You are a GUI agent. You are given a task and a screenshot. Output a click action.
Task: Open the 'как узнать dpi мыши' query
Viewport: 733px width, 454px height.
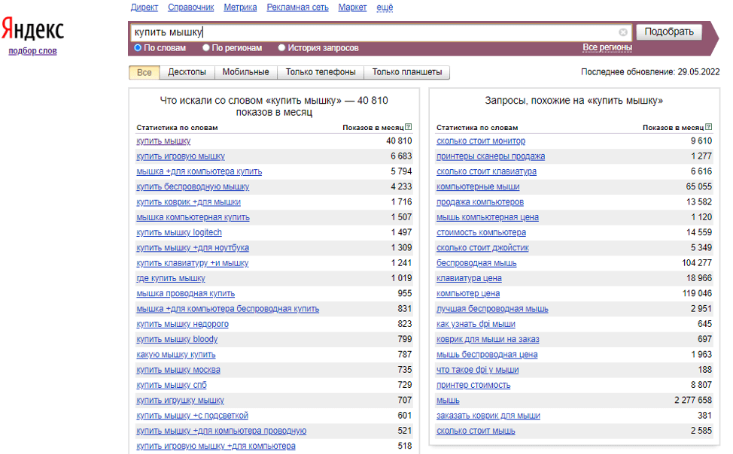point(476,324)
